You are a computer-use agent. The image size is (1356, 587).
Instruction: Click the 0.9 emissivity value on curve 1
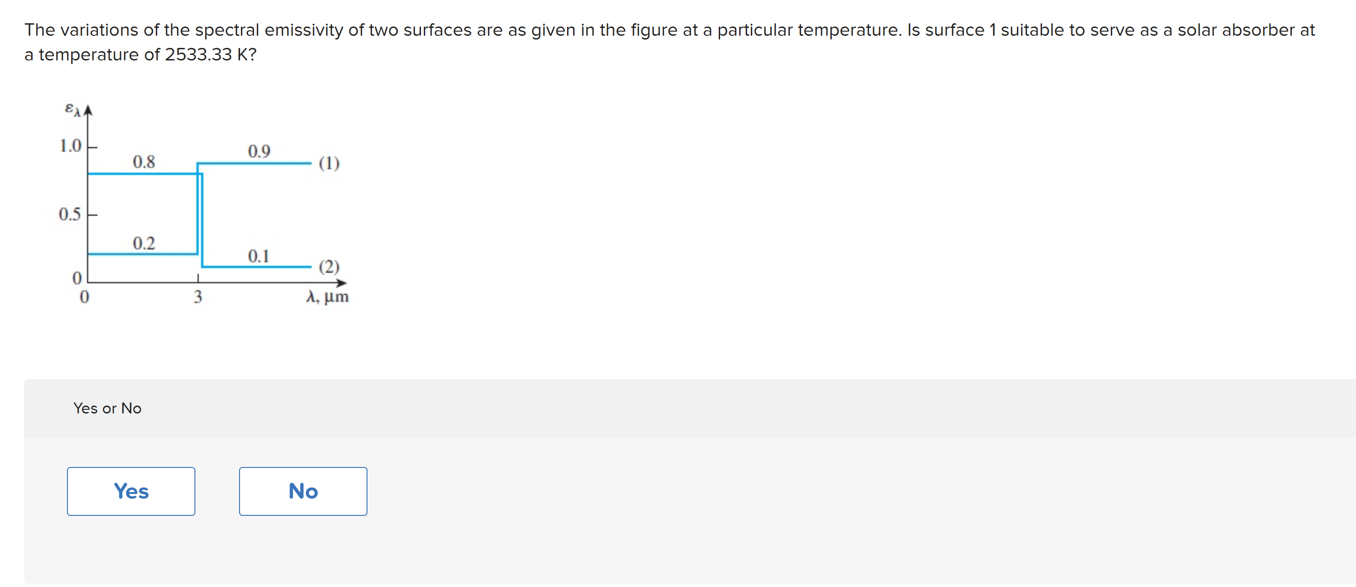point(259,152)
